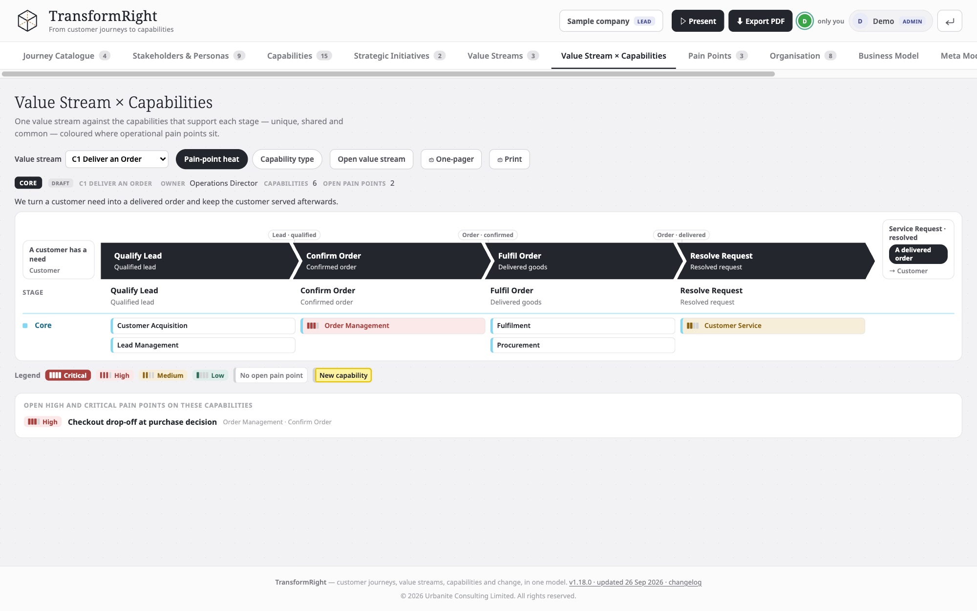Click 'Order Management · Confirm Order' text
Viewport: 977px width, 611px height.
tap(277, 422)
